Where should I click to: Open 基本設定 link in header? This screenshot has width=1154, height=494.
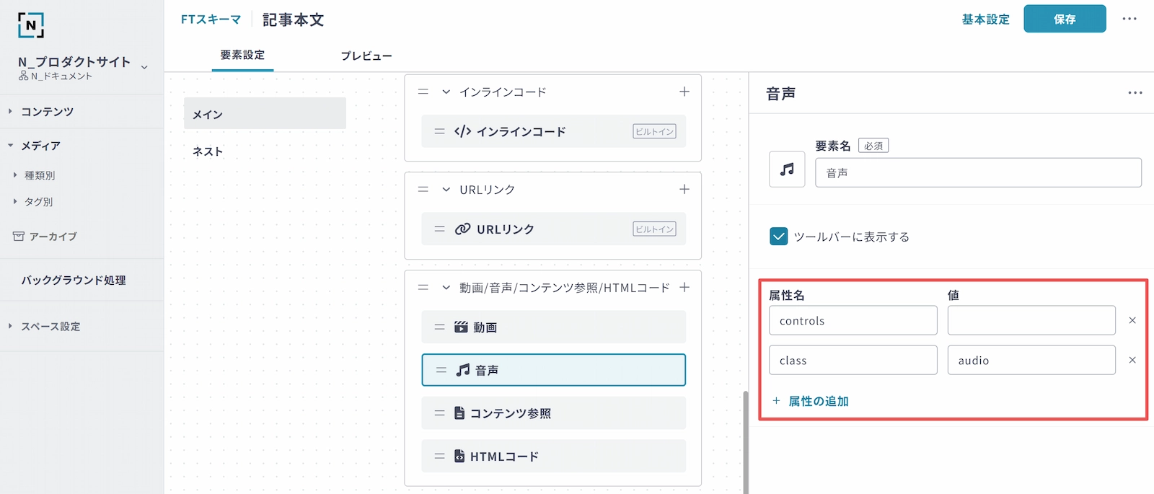985,19
